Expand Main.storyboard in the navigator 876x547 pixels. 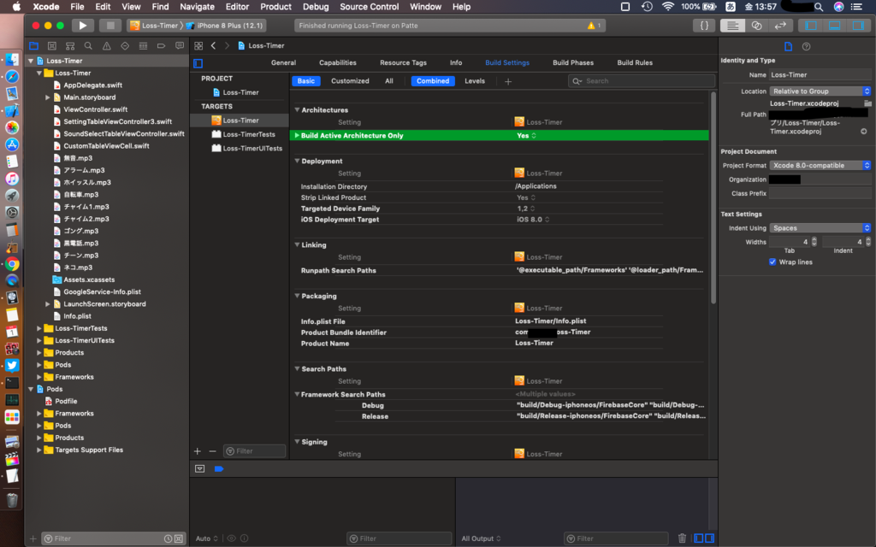48,97
